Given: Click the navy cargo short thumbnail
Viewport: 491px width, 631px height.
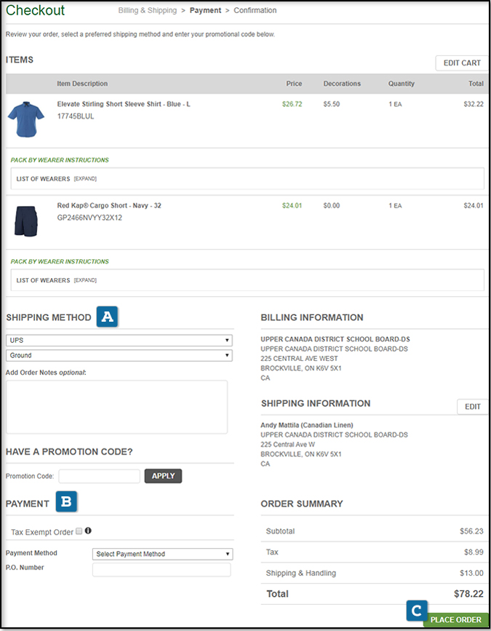Looking at the screenshot, I should [25, 221].
